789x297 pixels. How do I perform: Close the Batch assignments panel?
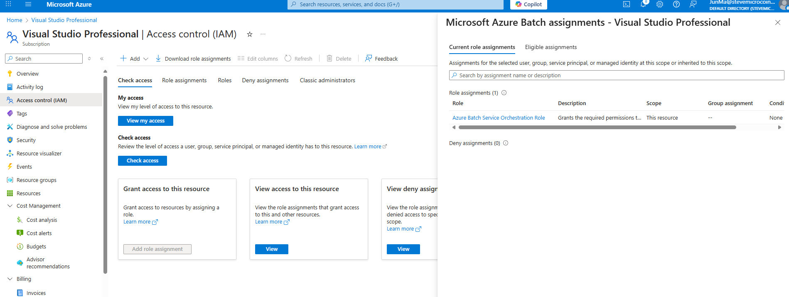(x=778, y=22)
